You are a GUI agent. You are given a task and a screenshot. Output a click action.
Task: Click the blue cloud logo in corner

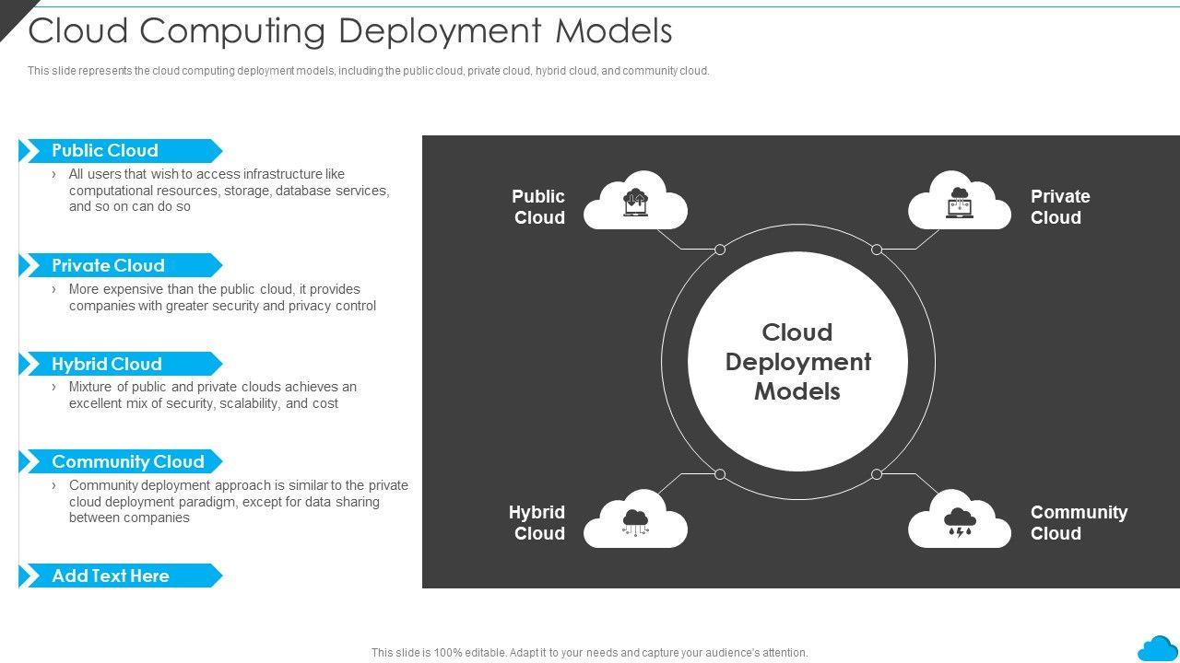point(1157,648)
